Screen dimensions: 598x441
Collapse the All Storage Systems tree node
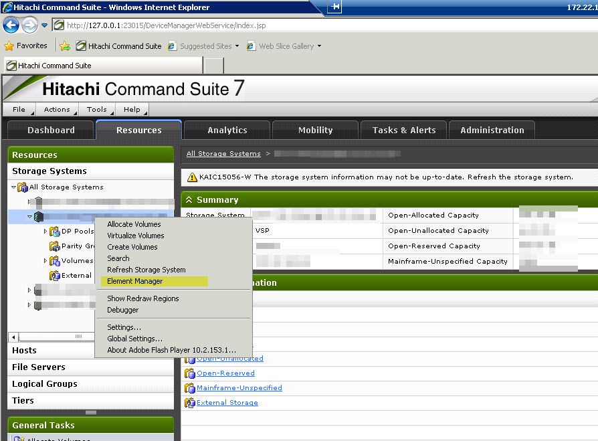[14, 187]
